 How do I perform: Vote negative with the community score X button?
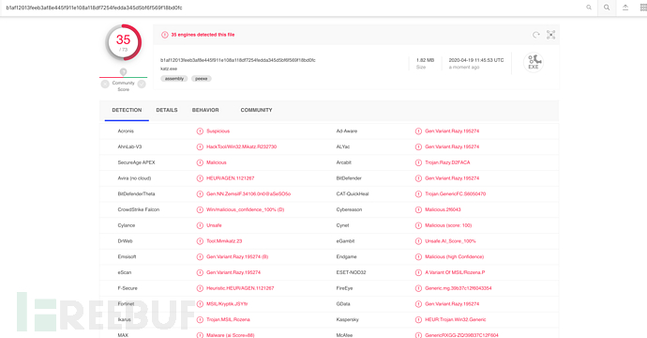105,84
